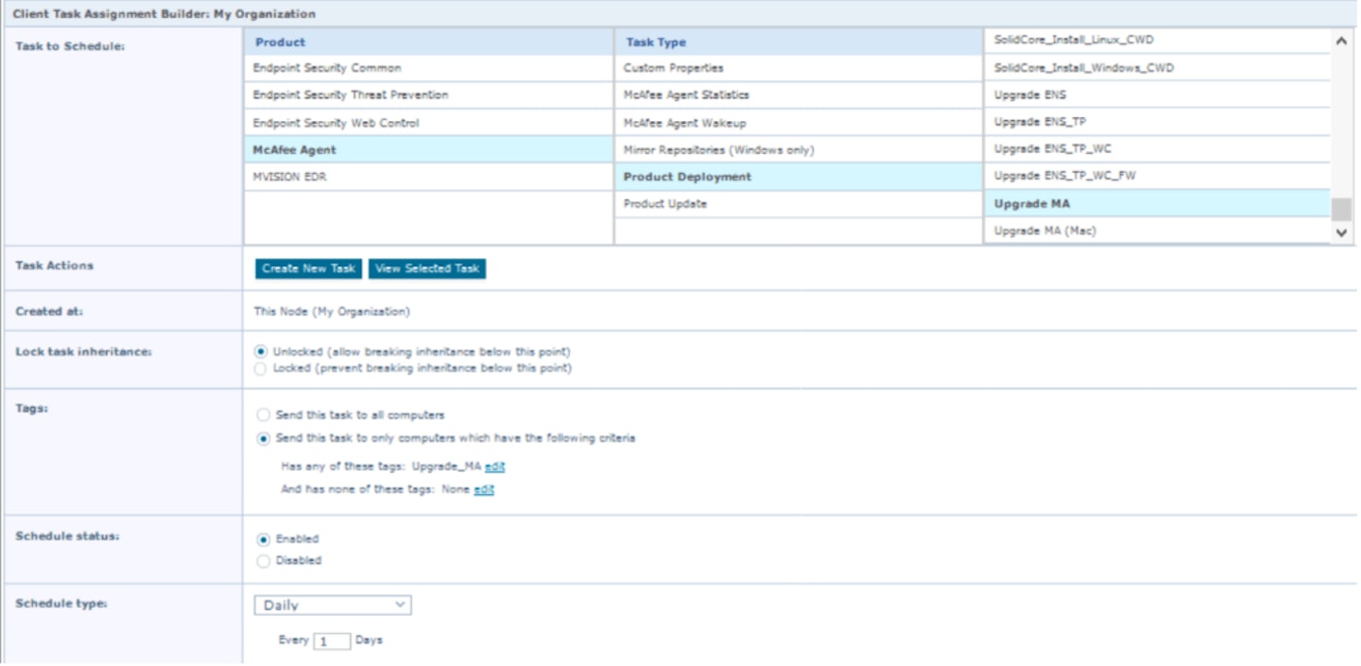Viewport: 1361px width, 666px height.
Task: Set schedule status to Disabled
Action: point(263,561)
